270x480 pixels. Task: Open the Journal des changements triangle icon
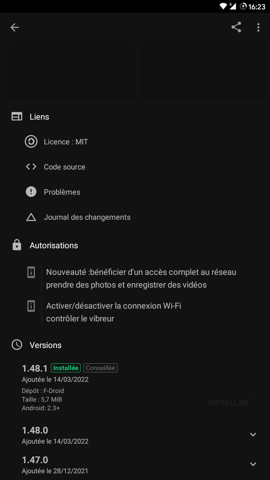point(31,217)
